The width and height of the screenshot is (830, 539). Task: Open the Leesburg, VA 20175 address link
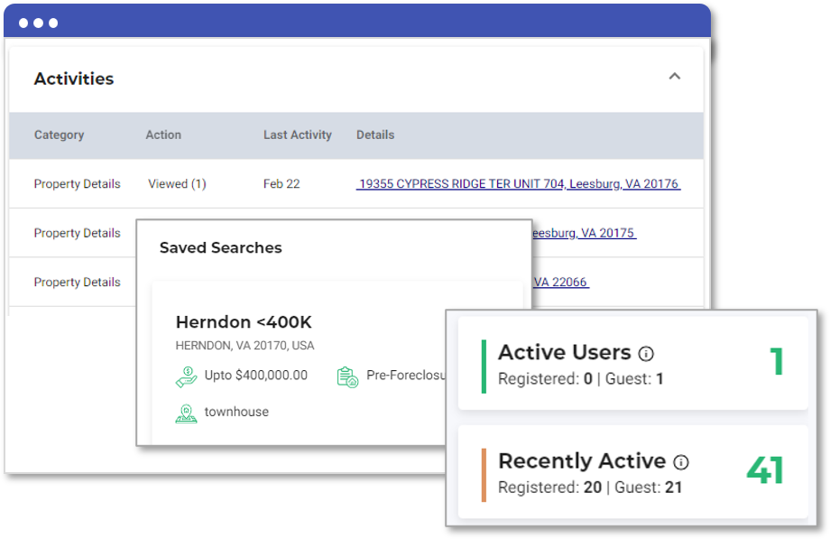pos(584,233)
